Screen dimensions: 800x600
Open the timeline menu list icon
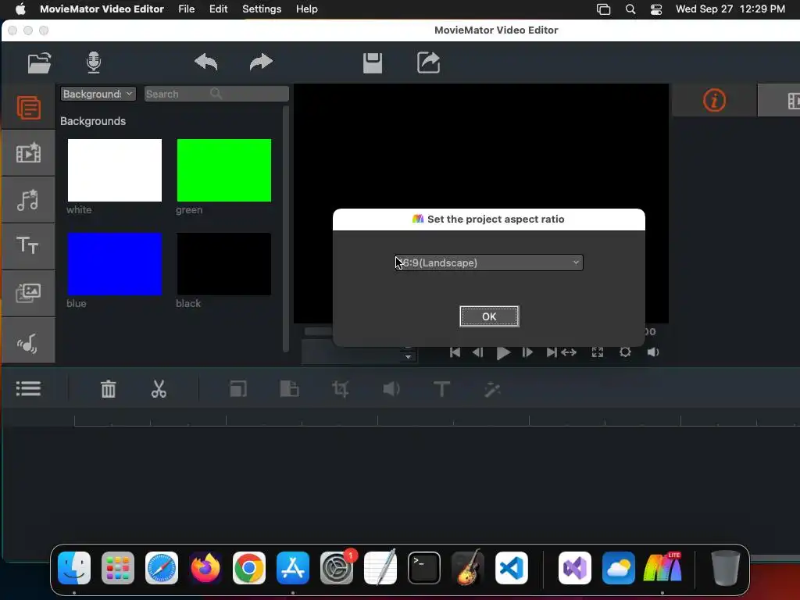click(28, 389)
